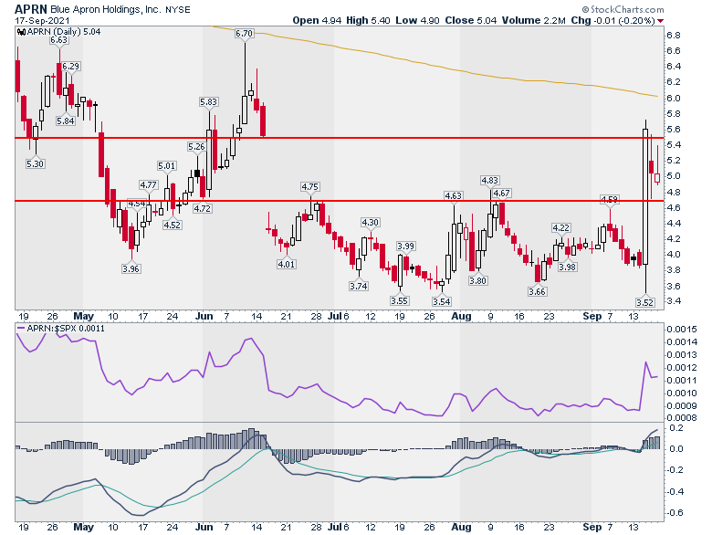Click the 6.0 price axis value

pyautogui.click(x=674, y=98)
